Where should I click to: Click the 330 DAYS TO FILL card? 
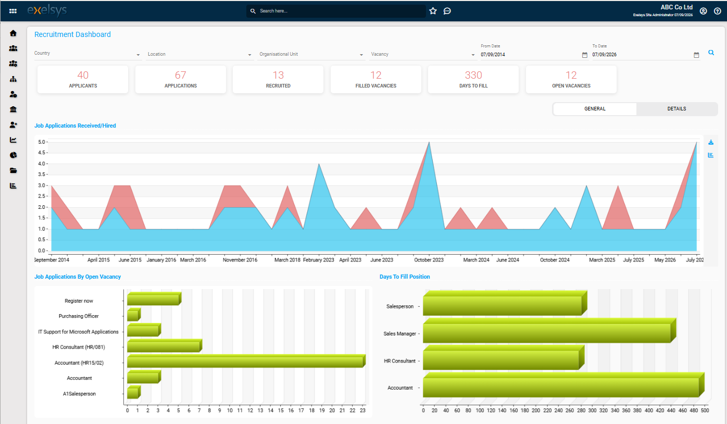tap(473, 79)
